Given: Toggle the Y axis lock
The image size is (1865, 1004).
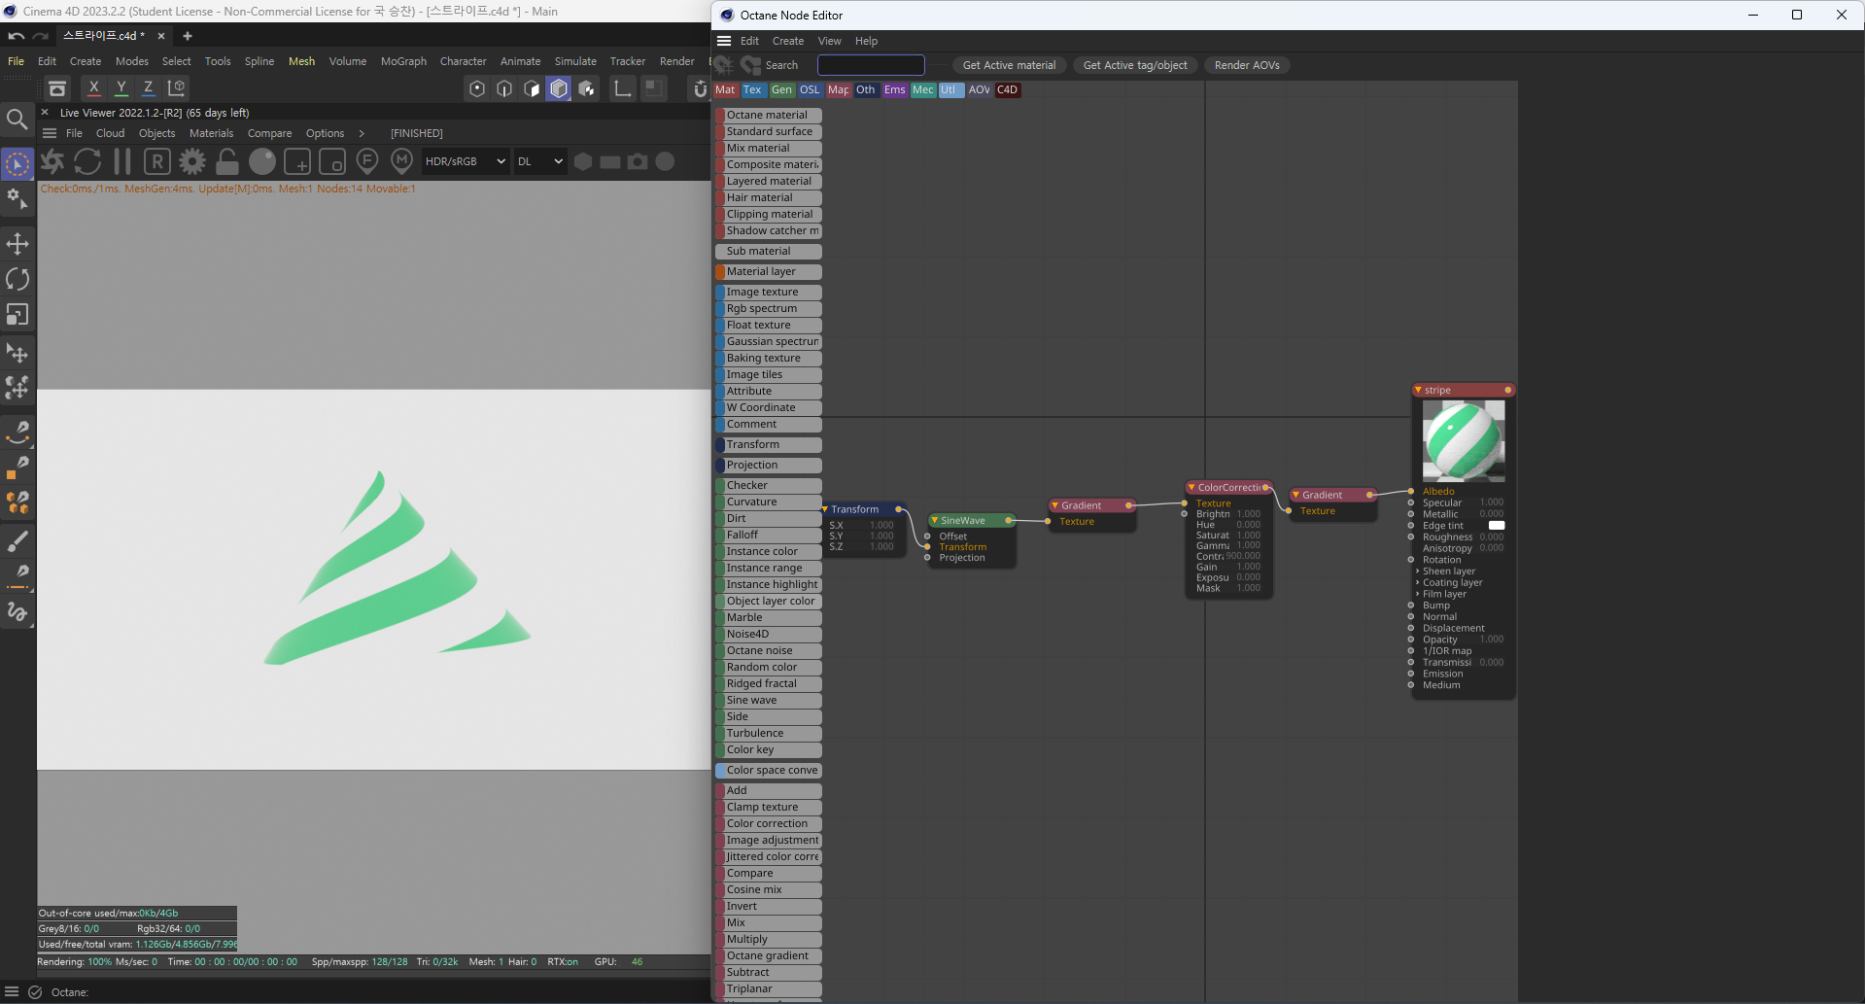Looking at the screenshot, I should (121, 87).
